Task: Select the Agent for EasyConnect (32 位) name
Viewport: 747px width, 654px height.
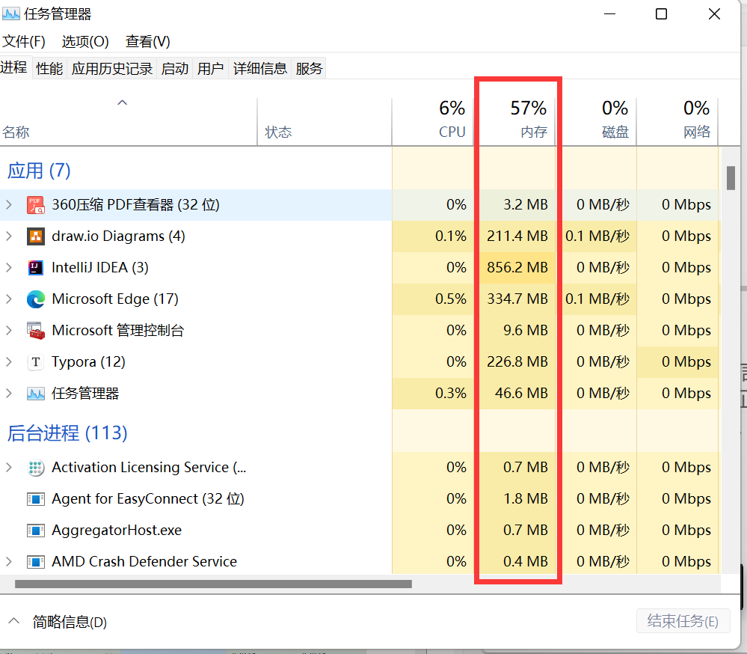Action: (148, 499)
